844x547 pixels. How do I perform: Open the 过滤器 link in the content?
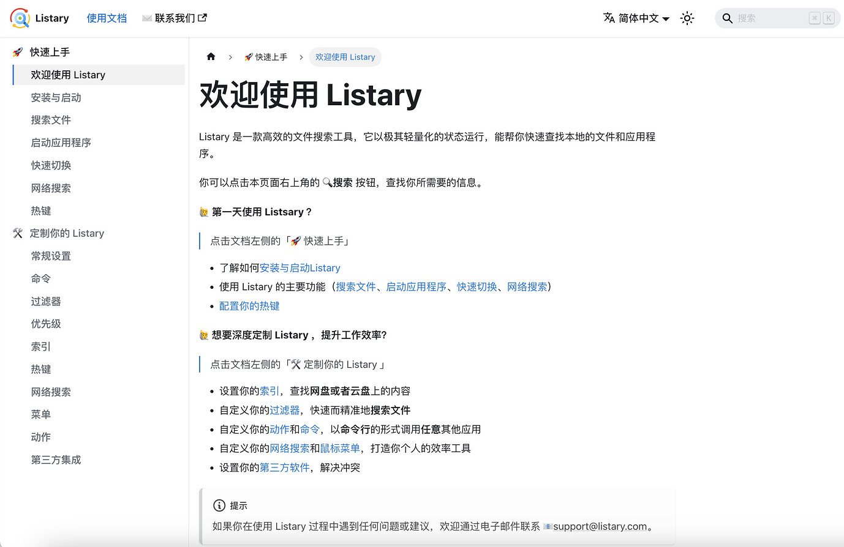[284, 410]
